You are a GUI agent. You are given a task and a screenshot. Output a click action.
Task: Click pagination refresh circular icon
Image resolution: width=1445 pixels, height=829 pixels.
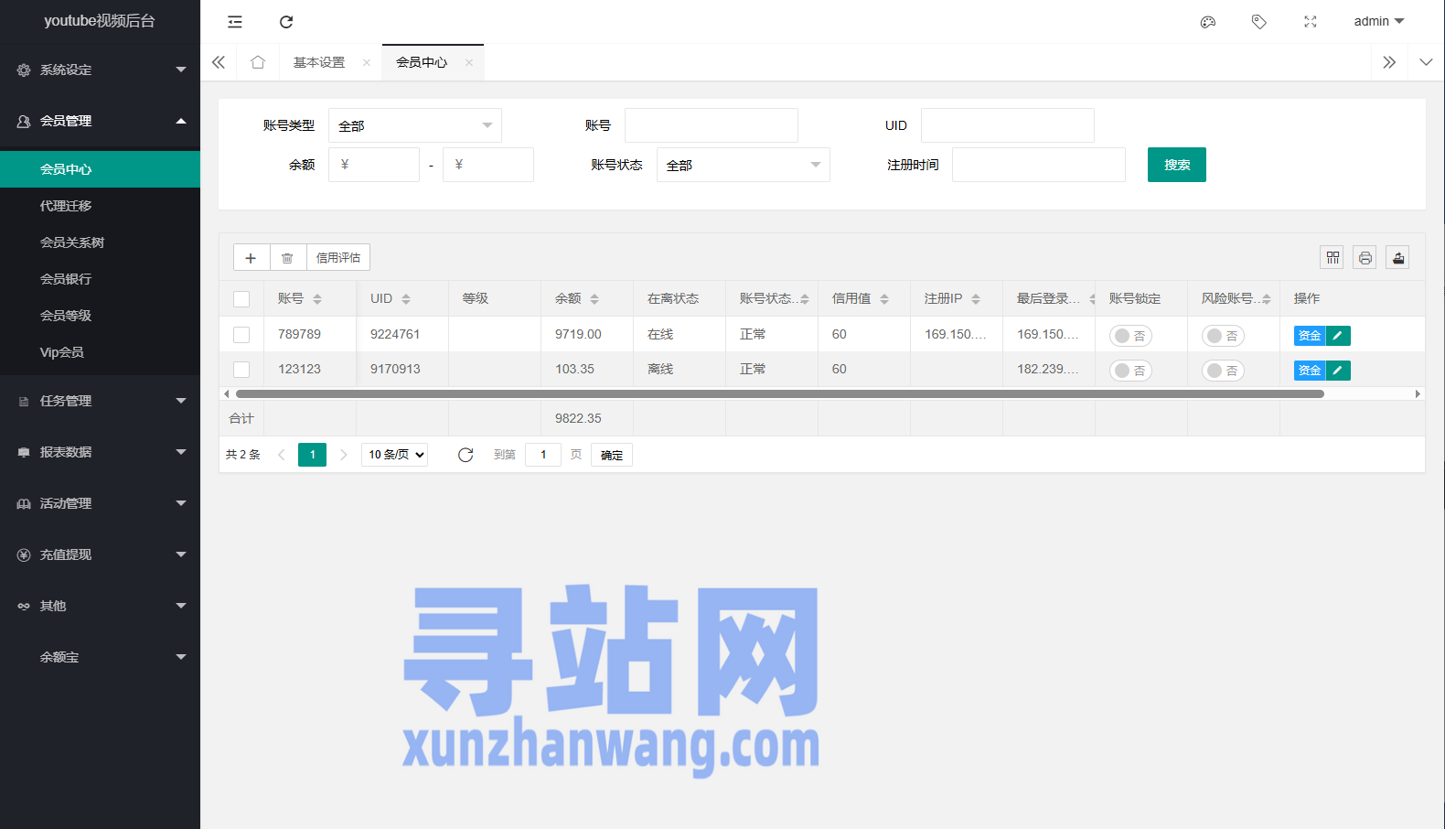click(466, 455)
